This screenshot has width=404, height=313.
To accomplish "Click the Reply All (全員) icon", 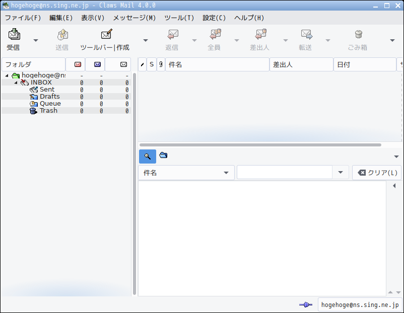I will click(x=216, y=34).
